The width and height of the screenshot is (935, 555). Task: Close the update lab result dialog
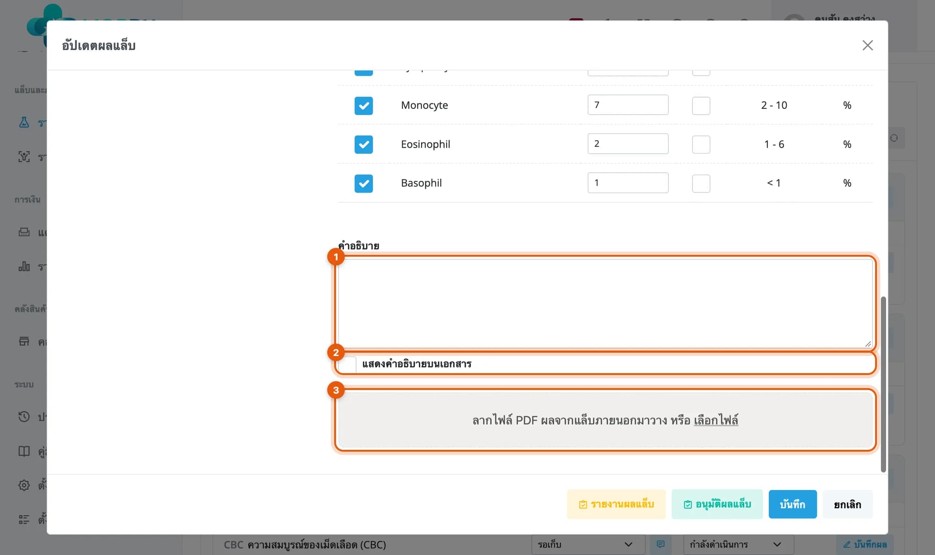(x=867, y=45)
